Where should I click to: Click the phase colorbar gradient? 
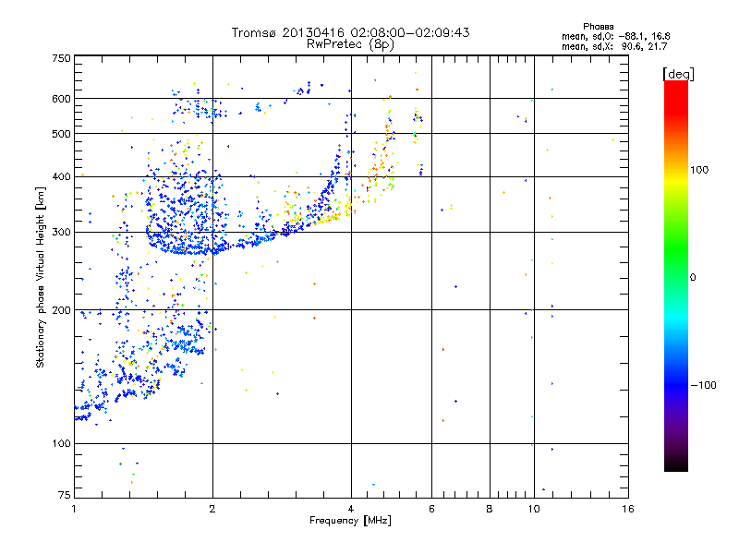click(x=676, y=275)
